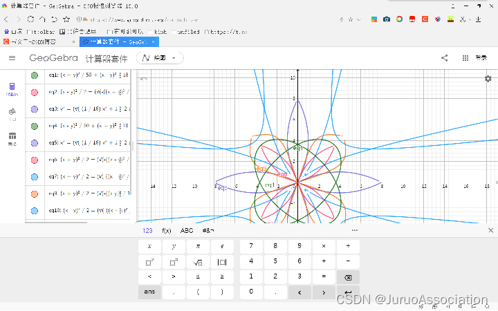Click the x variable key
Image resolution: width=498 pixels, height=311 pixels.
click(149, 247)
